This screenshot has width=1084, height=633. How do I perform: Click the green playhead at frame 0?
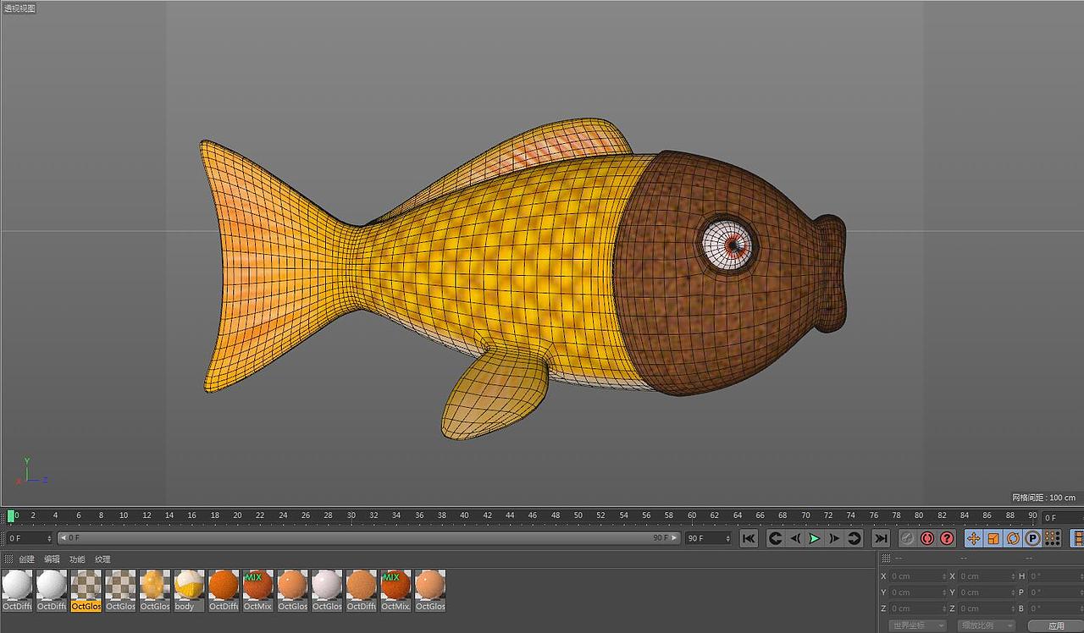coord(11,515)
